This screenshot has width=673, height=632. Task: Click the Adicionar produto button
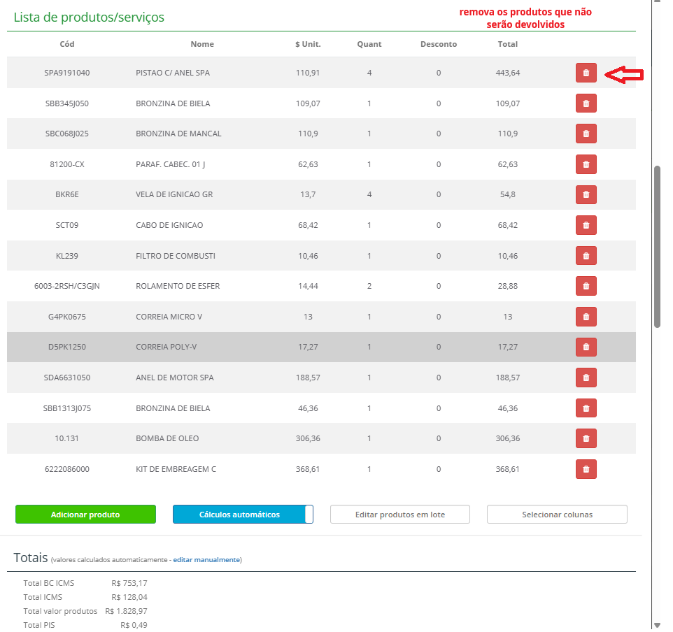pyautogui.click(x=85, y=514)
